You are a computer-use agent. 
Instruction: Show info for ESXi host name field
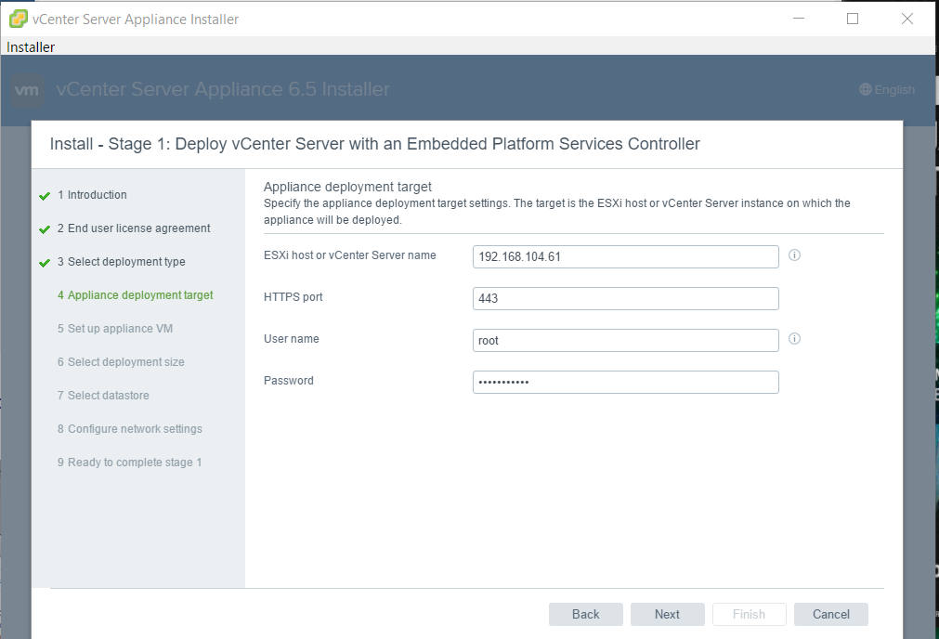click(794, 255)
